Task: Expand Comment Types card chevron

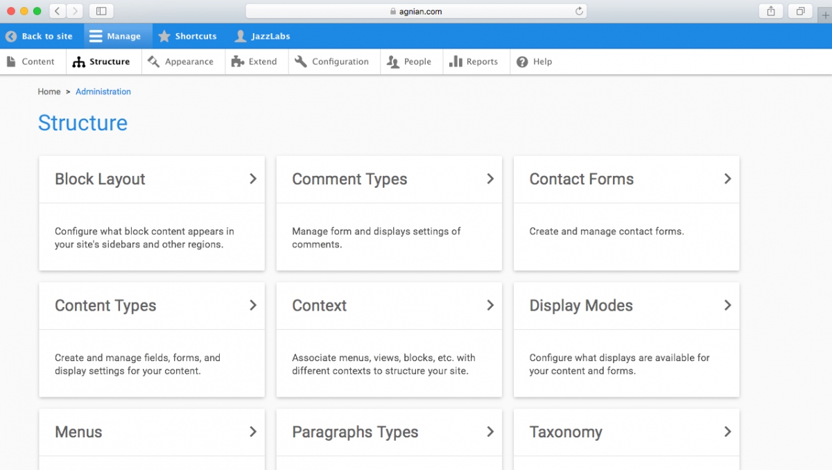Action: [490, 179]
